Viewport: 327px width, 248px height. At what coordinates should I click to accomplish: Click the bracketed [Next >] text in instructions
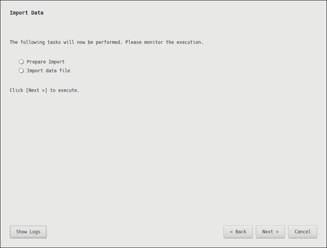click(37, 90)
